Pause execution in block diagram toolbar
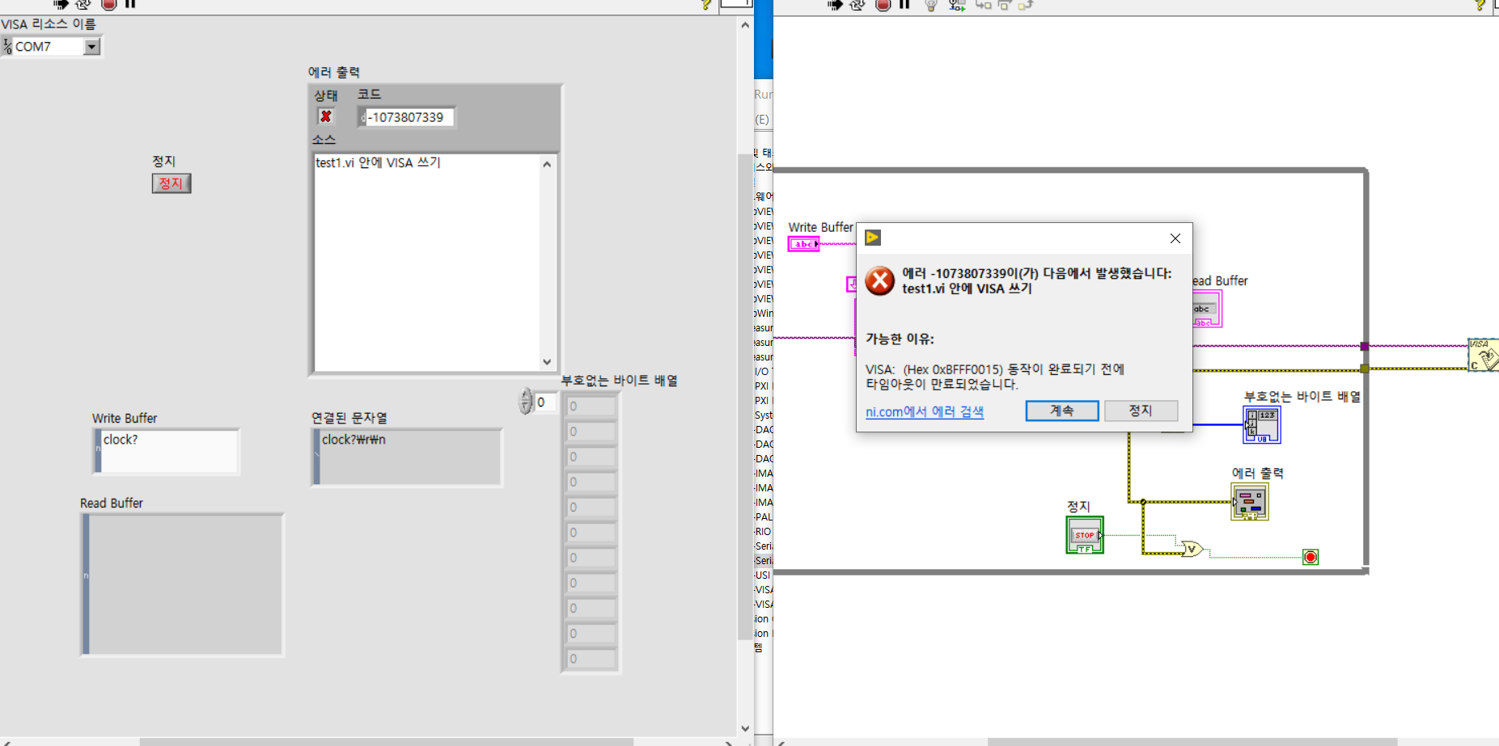This screenshot has height=746, width=1499. pyautogui.click(x=904, y=4)
